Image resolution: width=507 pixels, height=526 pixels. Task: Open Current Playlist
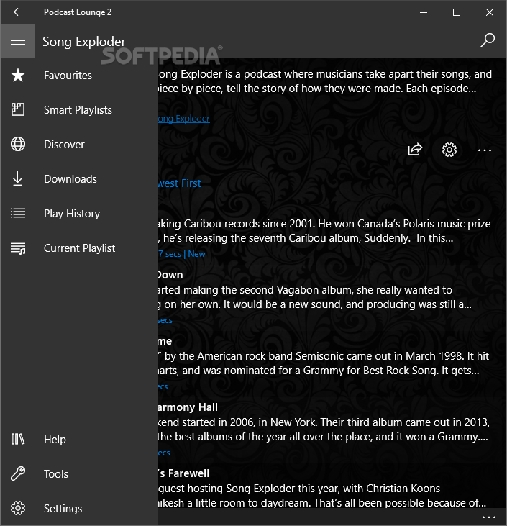80,248
